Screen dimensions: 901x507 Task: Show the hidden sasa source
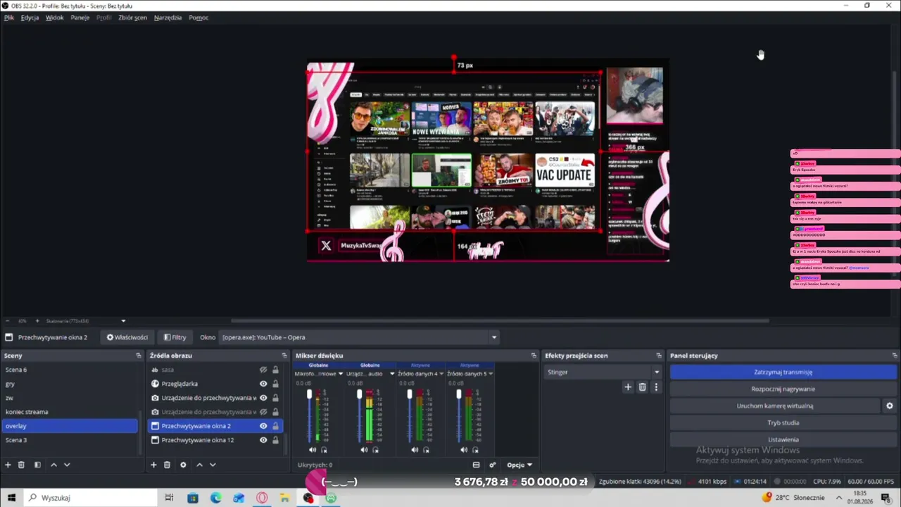click(263, 370)
